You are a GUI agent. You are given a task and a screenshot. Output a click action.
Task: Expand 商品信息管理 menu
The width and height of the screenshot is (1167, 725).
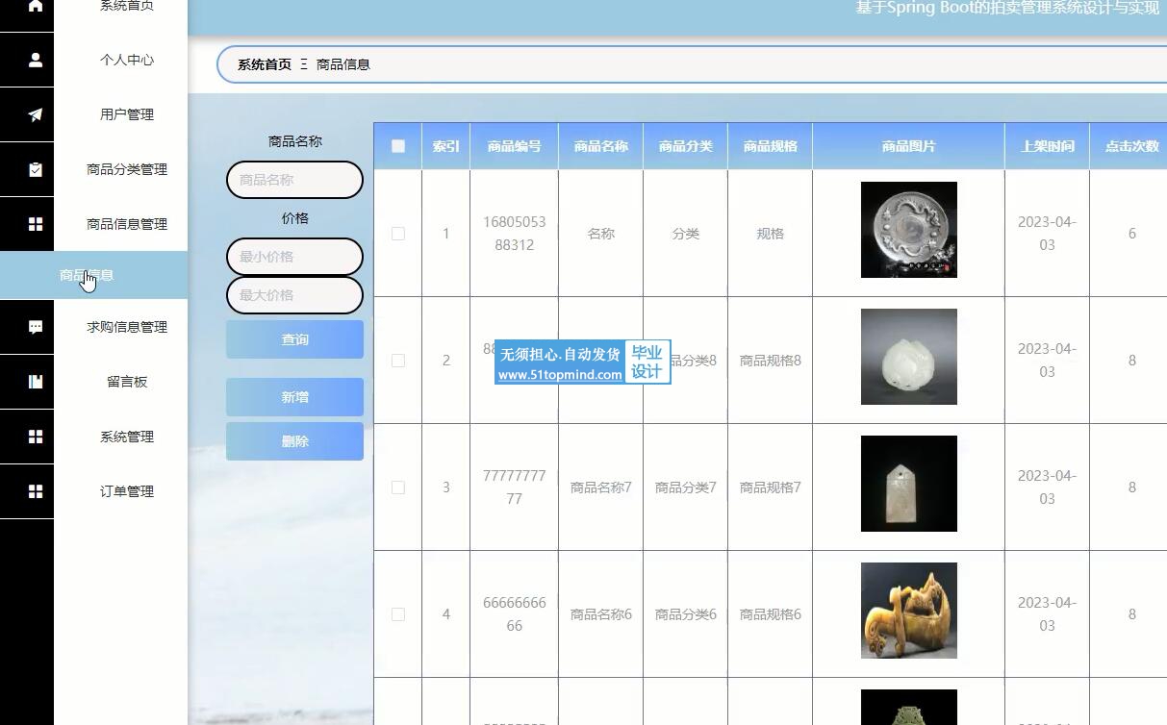[x=127, y=224]
